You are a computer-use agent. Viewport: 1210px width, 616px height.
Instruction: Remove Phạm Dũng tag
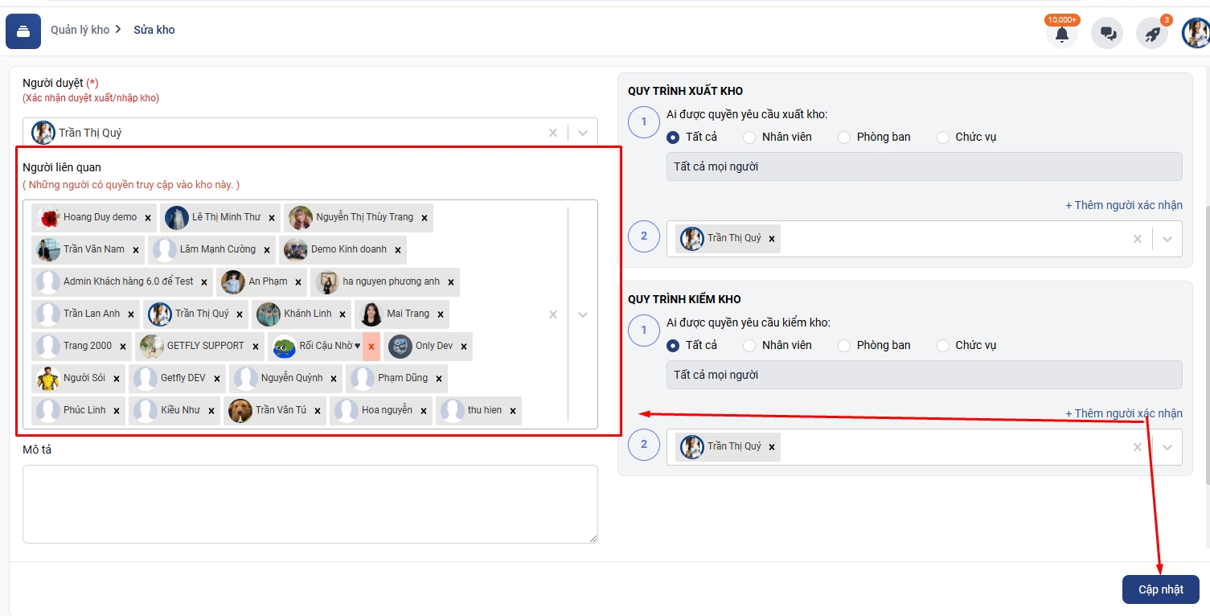point(439,379)
